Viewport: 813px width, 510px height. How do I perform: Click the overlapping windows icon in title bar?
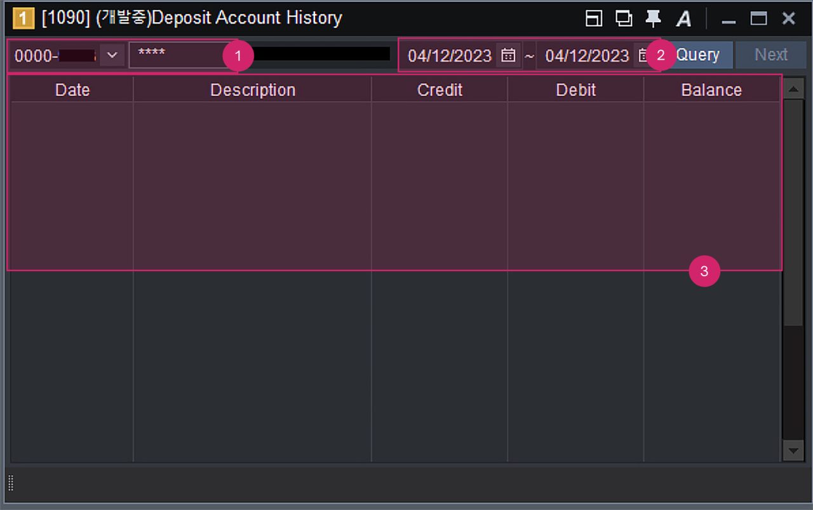pos(624,19)
